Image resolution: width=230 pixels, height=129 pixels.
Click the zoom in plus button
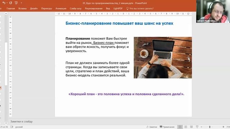[223, 127]
